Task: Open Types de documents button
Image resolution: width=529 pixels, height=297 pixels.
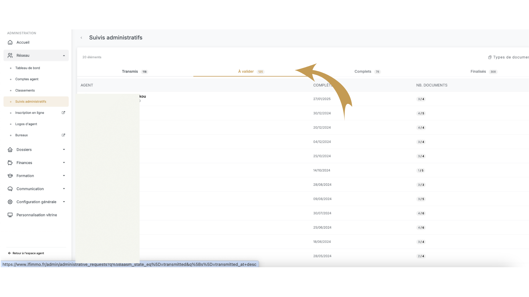Action: point(508,57)
